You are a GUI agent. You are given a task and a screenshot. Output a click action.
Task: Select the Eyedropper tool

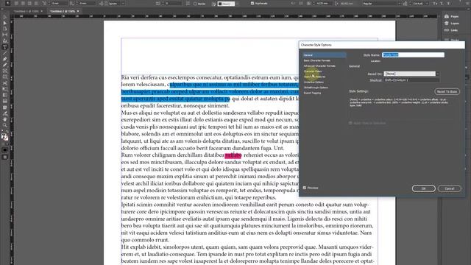pyautogui.click(x=5, y=113)
